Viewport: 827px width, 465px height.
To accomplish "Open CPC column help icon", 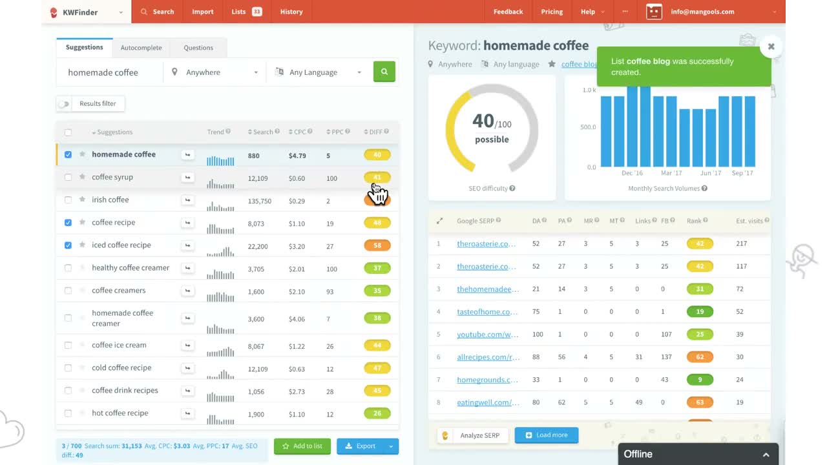I will point(310,132).
